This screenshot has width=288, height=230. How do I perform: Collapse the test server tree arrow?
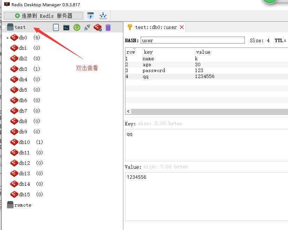point(4,28)
